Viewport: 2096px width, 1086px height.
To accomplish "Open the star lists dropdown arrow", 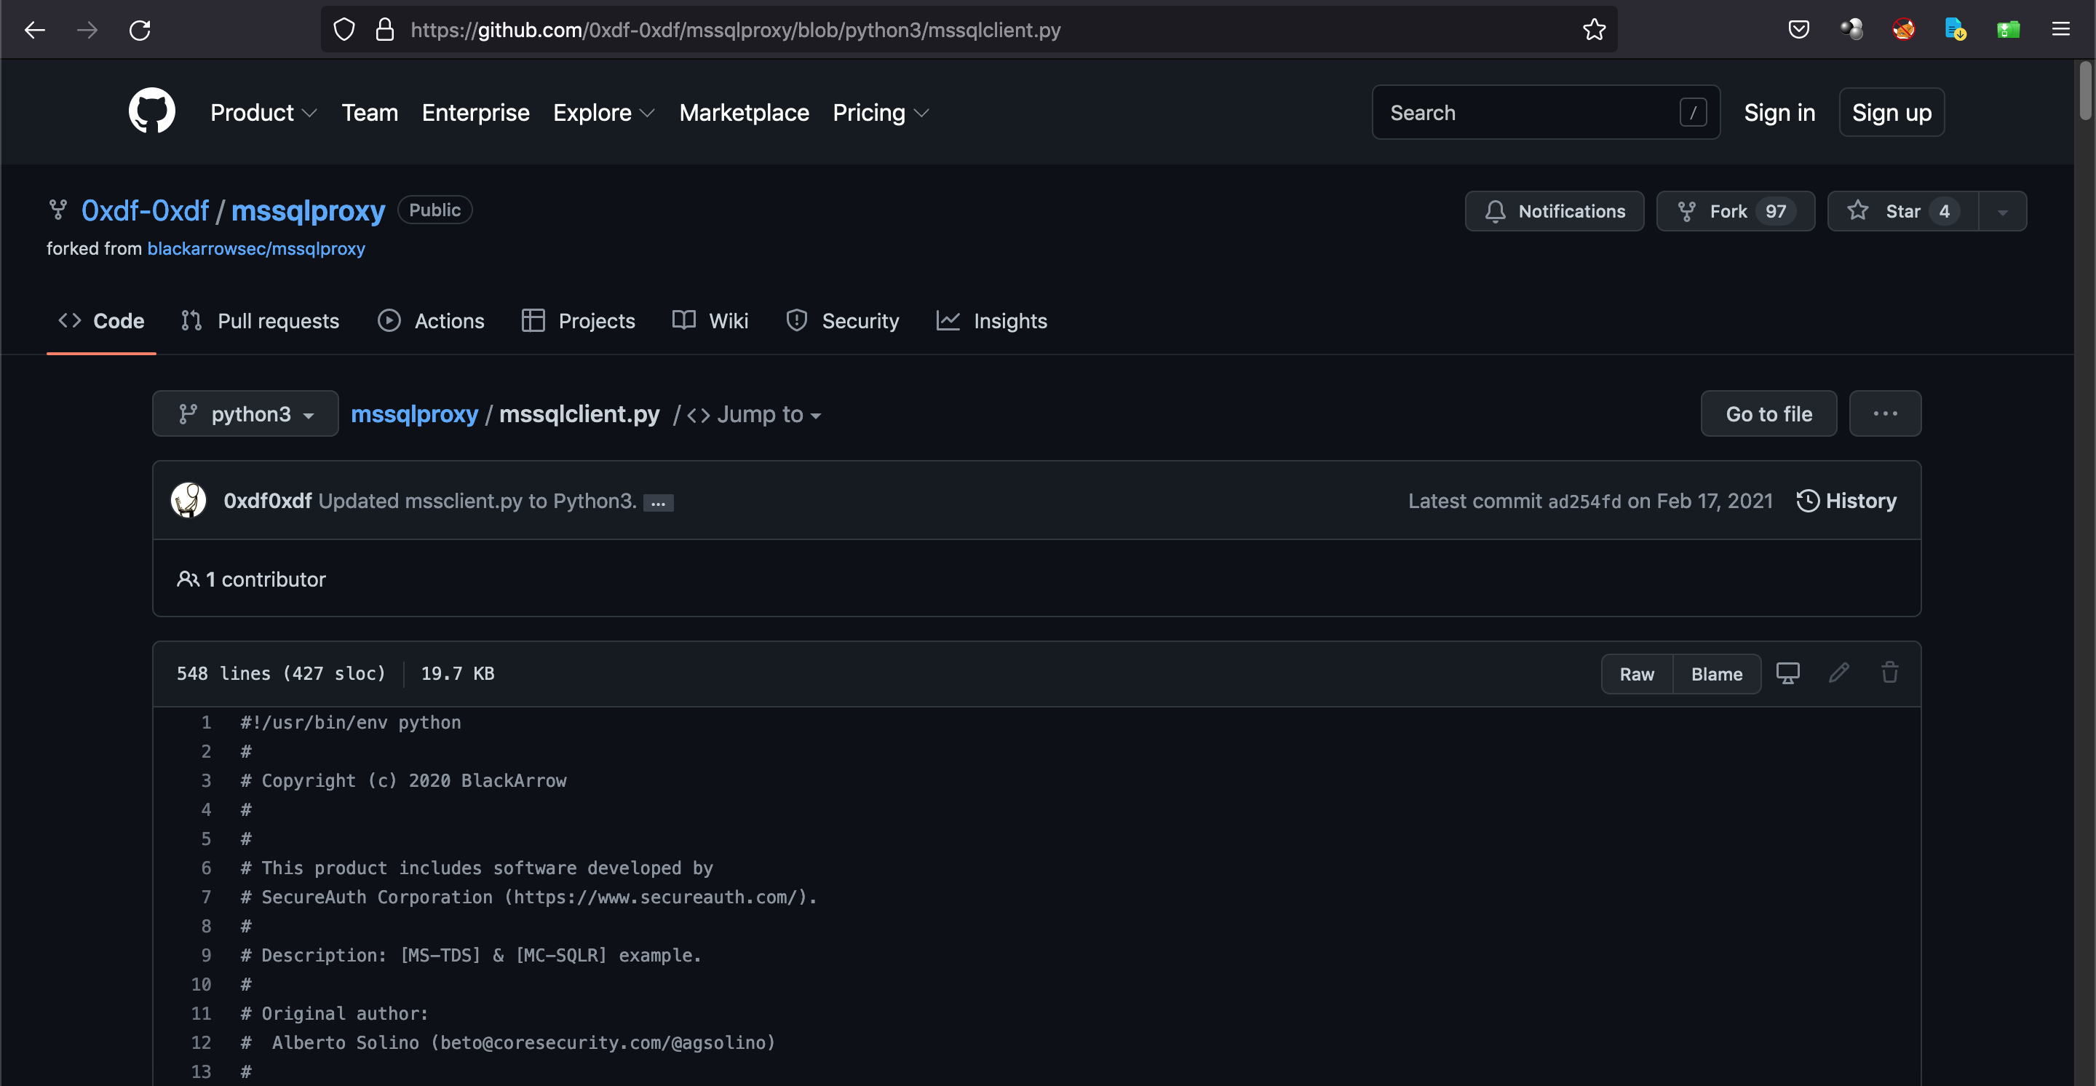I will click(2002, 210).
